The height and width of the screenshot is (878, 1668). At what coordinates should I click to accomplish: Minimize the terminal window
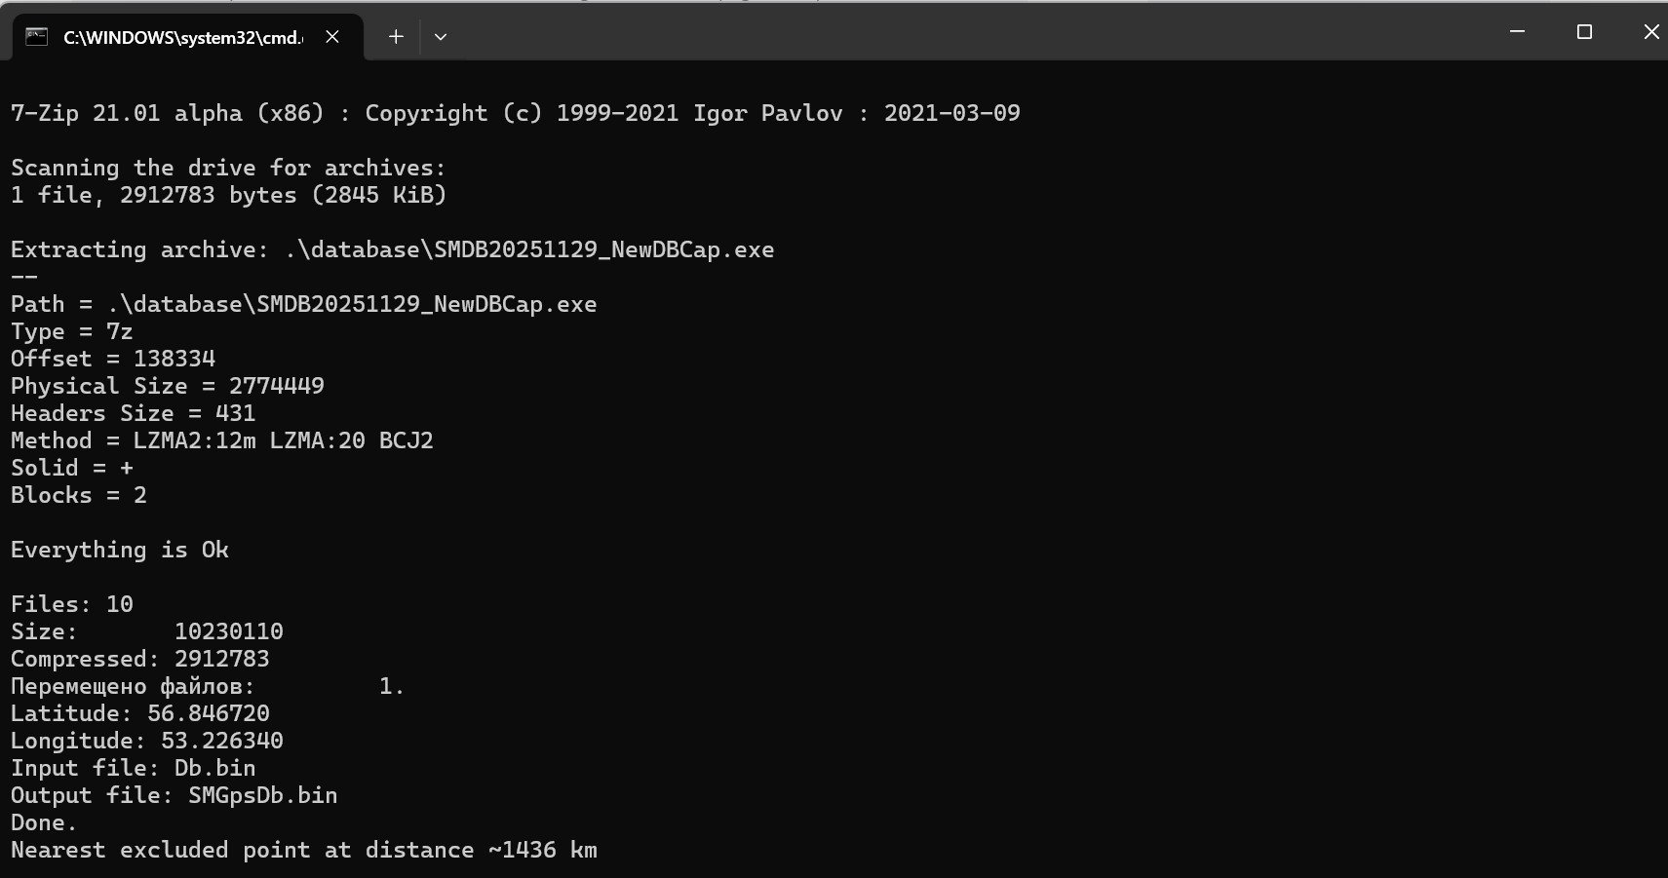pos(1517,32)
